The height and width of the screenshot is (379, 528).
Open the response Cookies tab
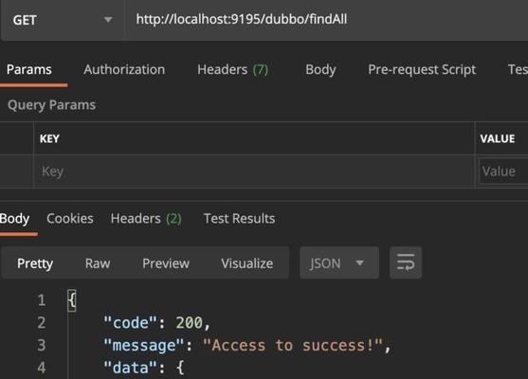(x=70, y=219)
